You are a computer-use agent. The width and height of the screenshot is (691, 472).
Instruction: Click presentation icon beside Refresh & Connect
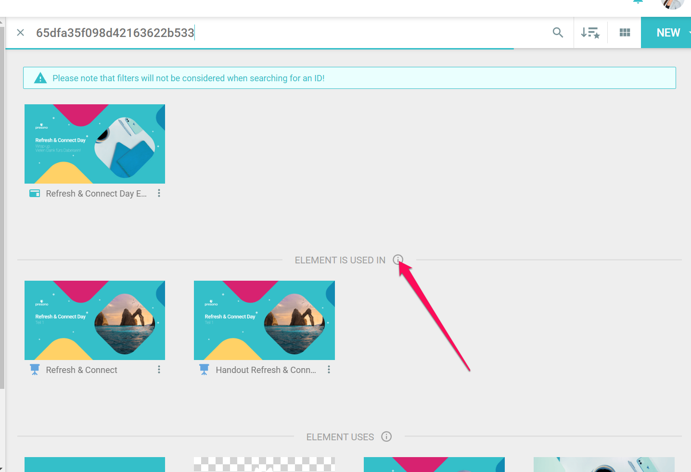click(x=35, y=370)
